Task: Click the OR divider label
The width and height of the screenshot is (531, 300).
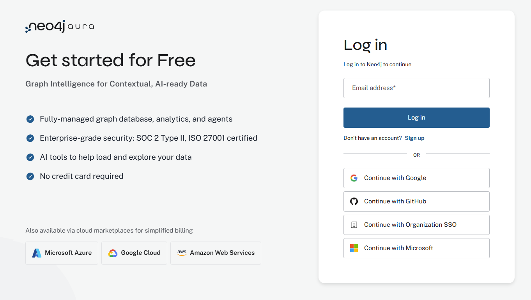Action: [416, 155]
